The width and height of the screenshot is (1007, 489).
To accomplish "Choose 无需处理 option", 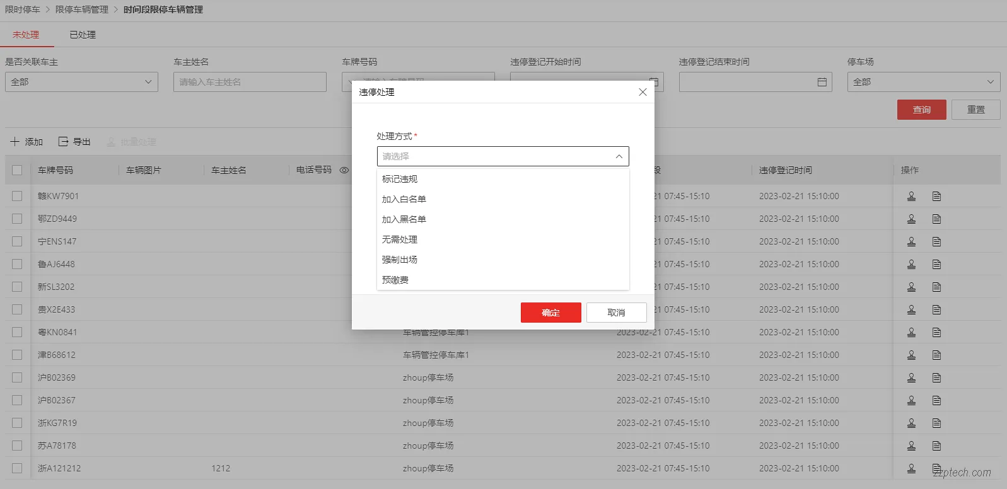I will pyautogui.click(x=503, y=239).
